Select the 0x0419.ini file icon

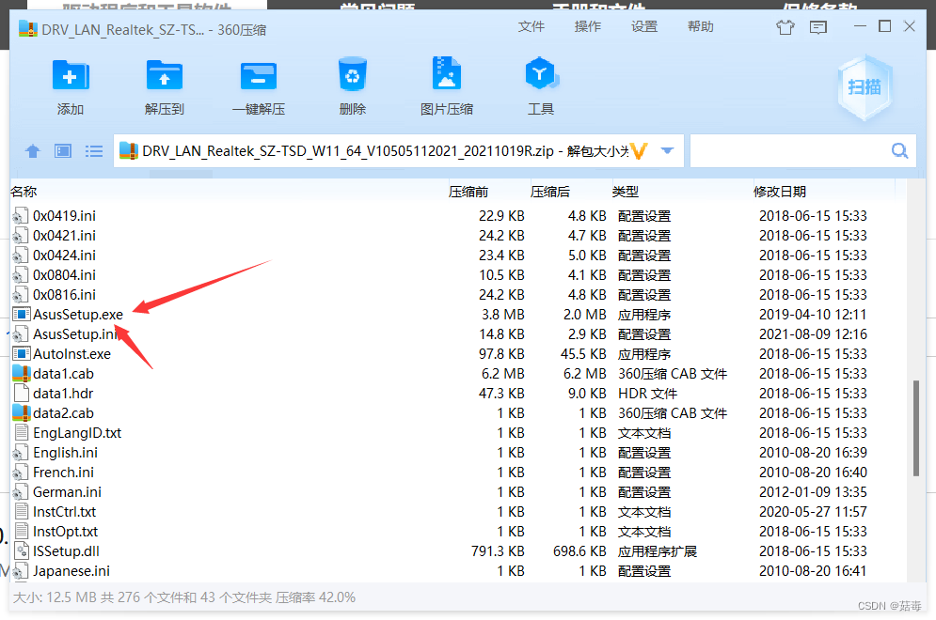(x=21, y=216)
